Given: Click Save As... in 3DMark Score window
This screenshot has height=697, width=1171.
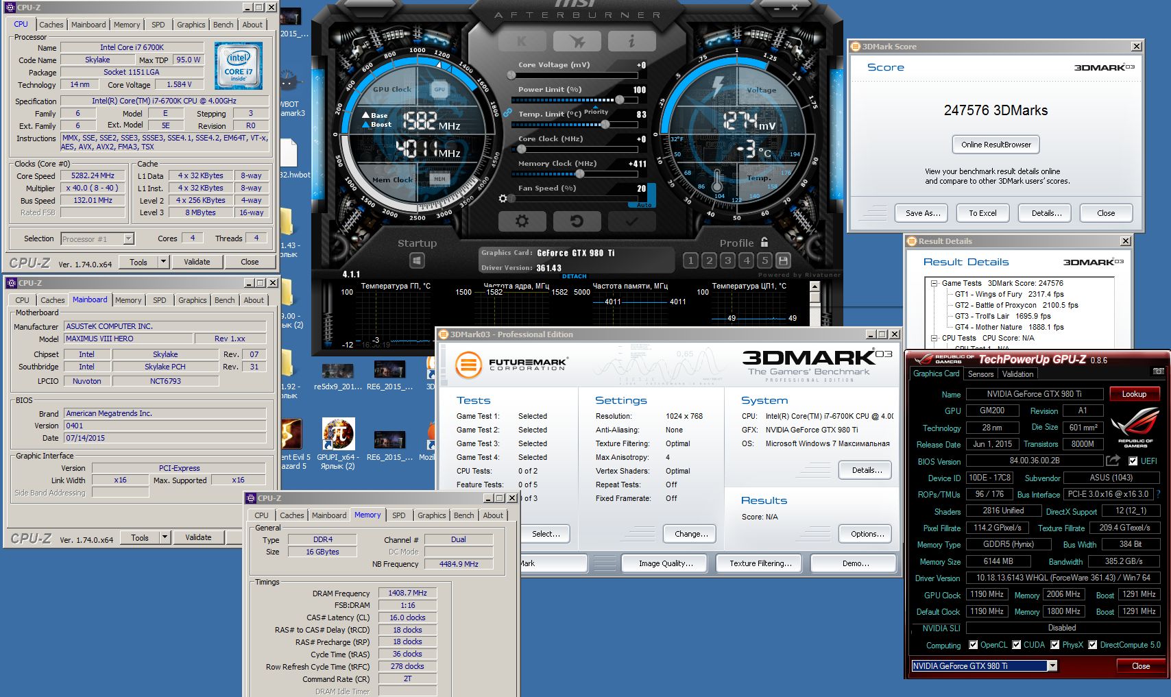Looking at the screenshot, I should pyautogui.click(x=922, y=213).
